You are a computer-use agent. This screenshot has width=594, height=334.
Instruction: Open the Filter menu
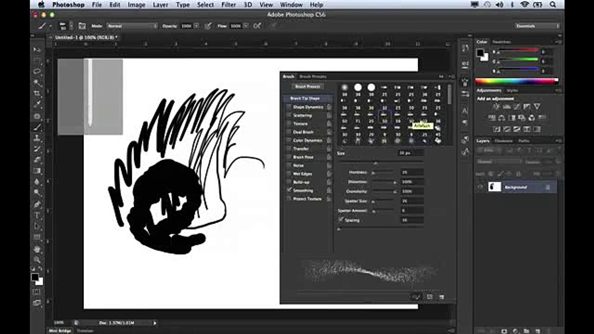(x=228, y=5)
